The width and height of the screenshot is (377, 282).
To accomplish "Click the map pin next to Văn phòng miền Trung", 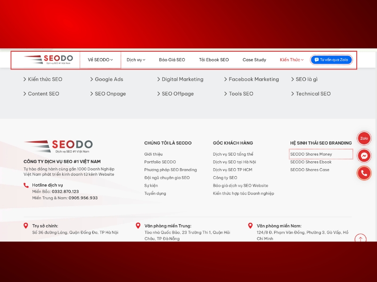I will 138,226.
